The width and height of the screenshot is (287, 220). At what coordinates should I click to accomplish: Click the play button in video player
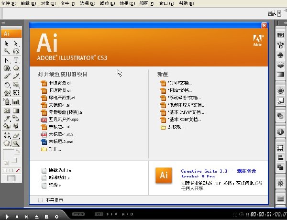(7, 217)
